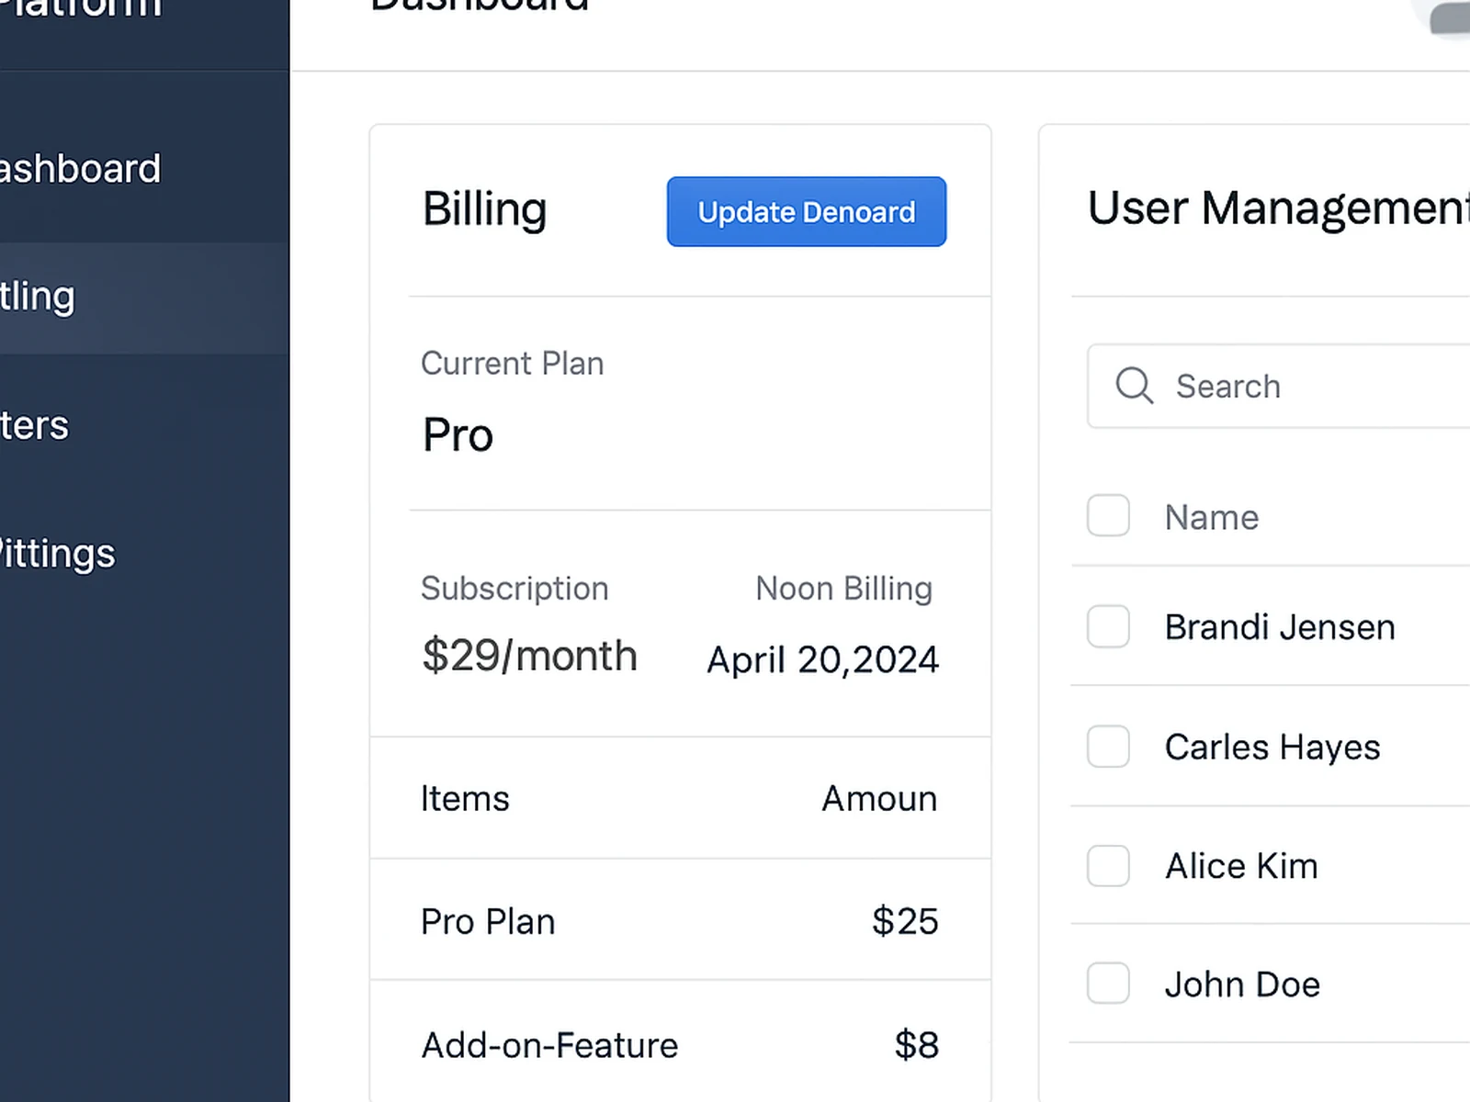Go to the sidebar item ending in 'ters'
This screenshot has width=1470, height=1102.
coord(34,425)
